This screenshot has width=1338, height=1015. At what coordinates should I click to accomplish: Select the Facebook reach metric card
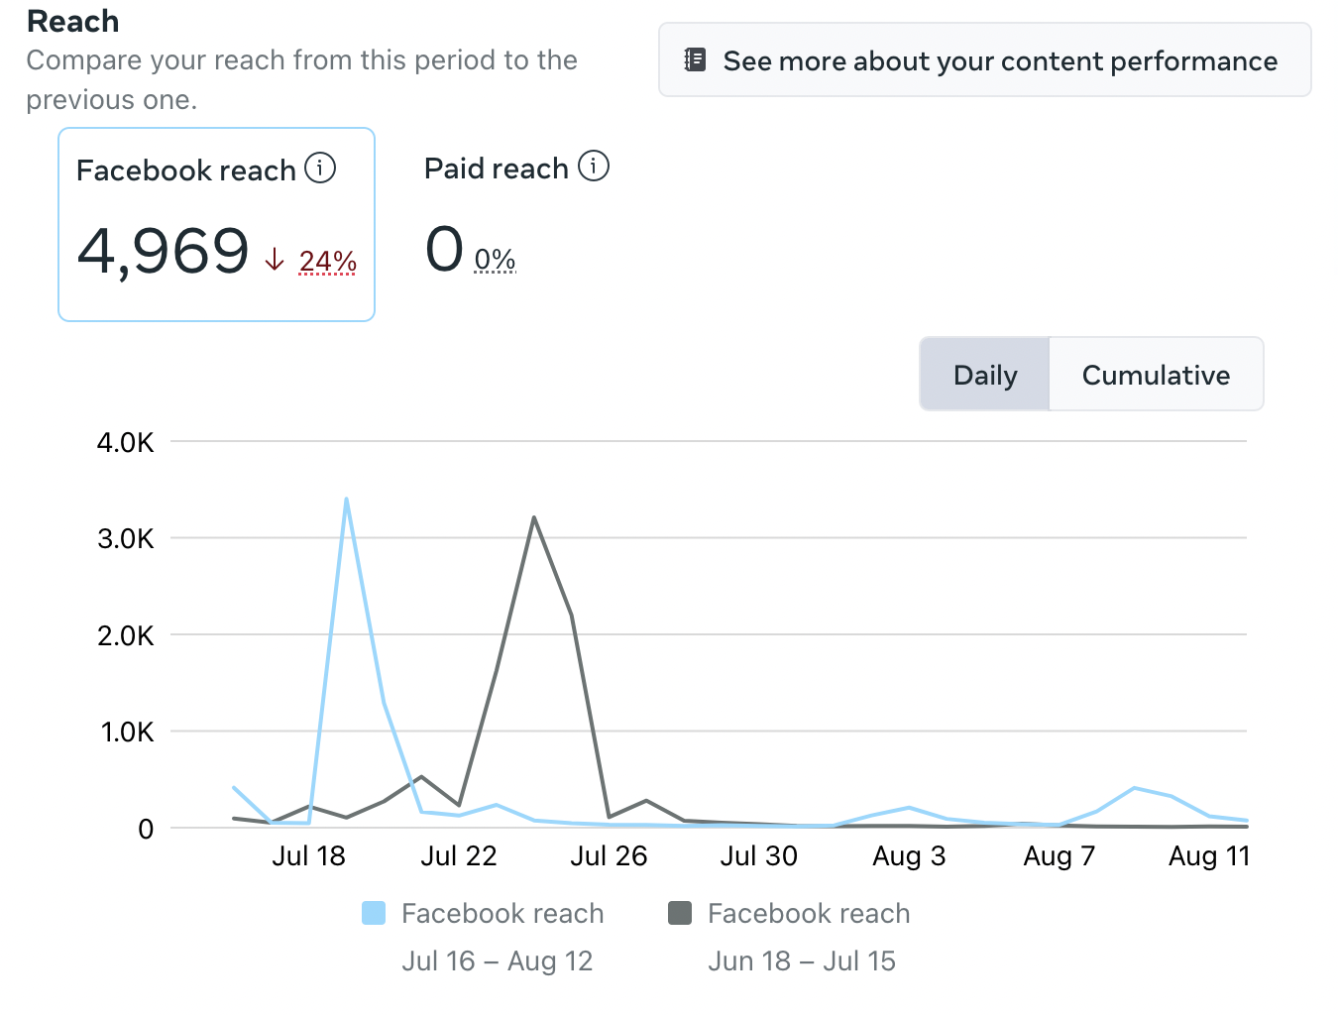point(216,224)
